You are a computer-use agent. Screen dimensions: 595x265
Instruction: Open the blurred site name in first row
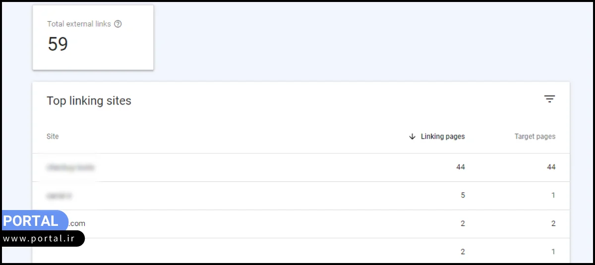(70, 167)
